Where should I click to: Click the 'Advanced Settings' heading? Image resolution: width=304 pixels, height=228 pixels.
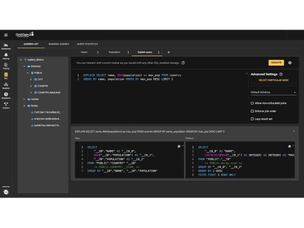click(264, 74)
